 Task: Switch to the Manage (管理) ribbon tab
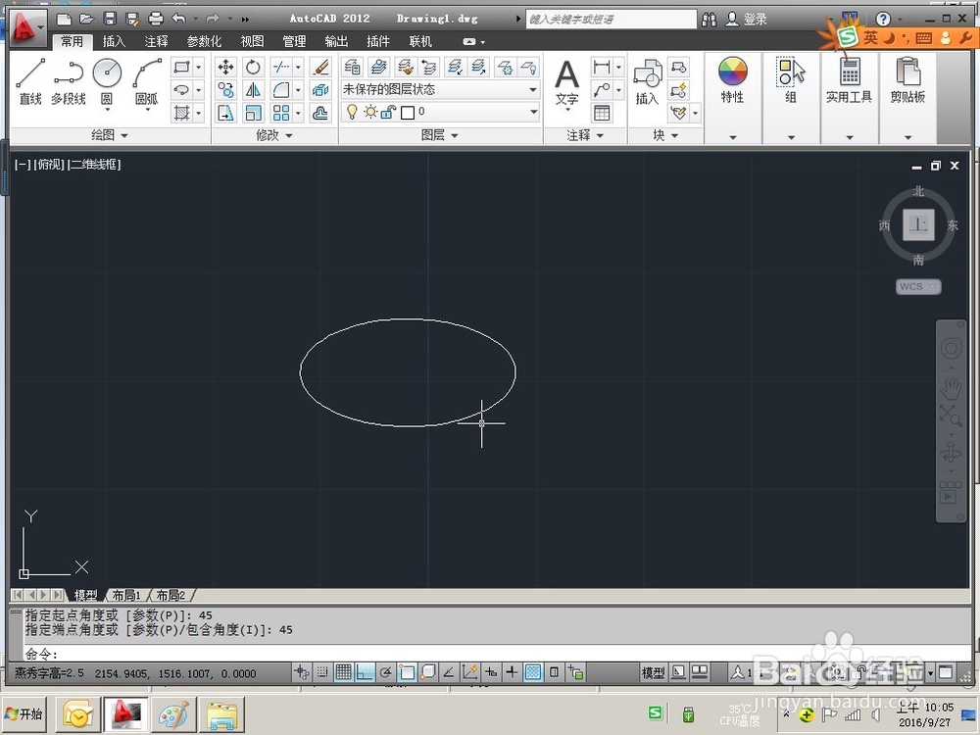(294, 41)
